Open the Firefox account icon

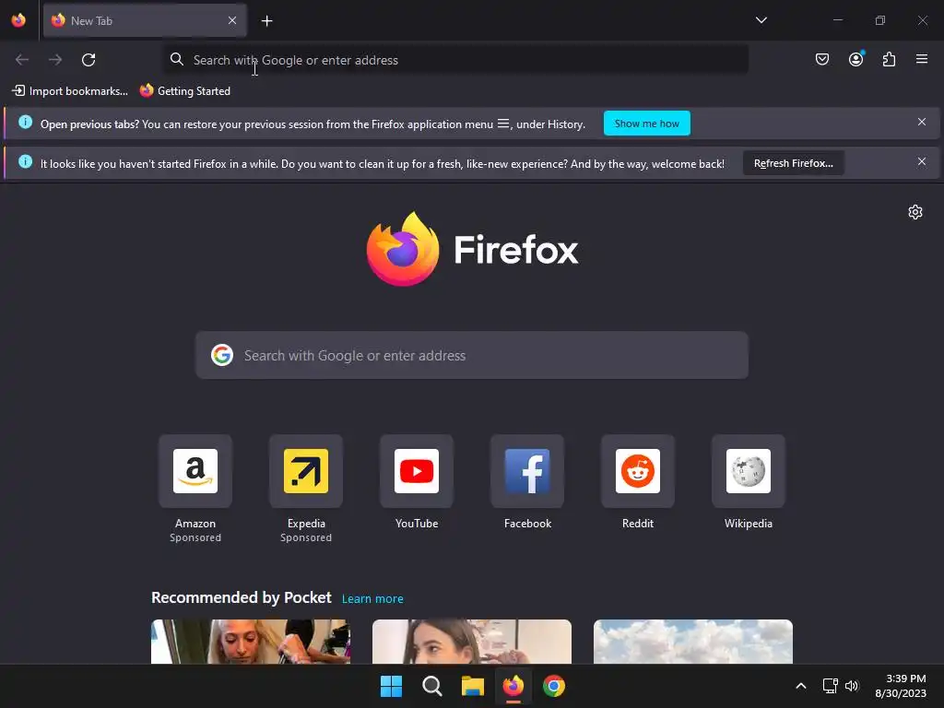point(855,59)
